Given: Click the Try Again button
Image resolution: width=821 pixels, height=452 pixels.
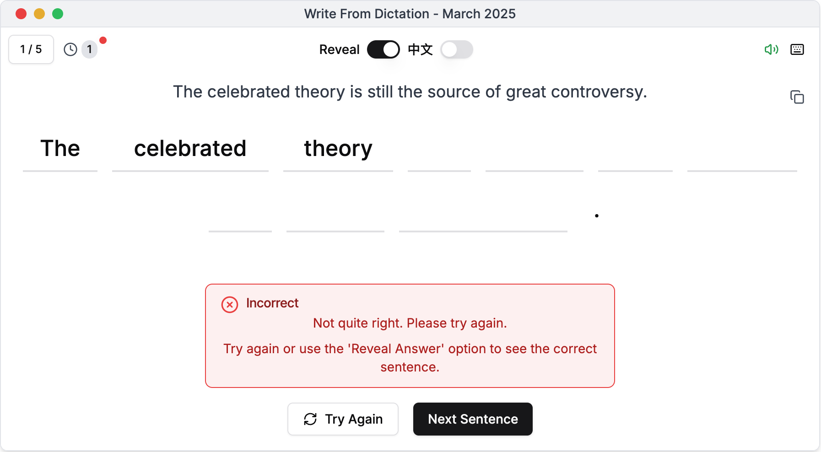Looking at the screenshot, I should click(343, 419).
